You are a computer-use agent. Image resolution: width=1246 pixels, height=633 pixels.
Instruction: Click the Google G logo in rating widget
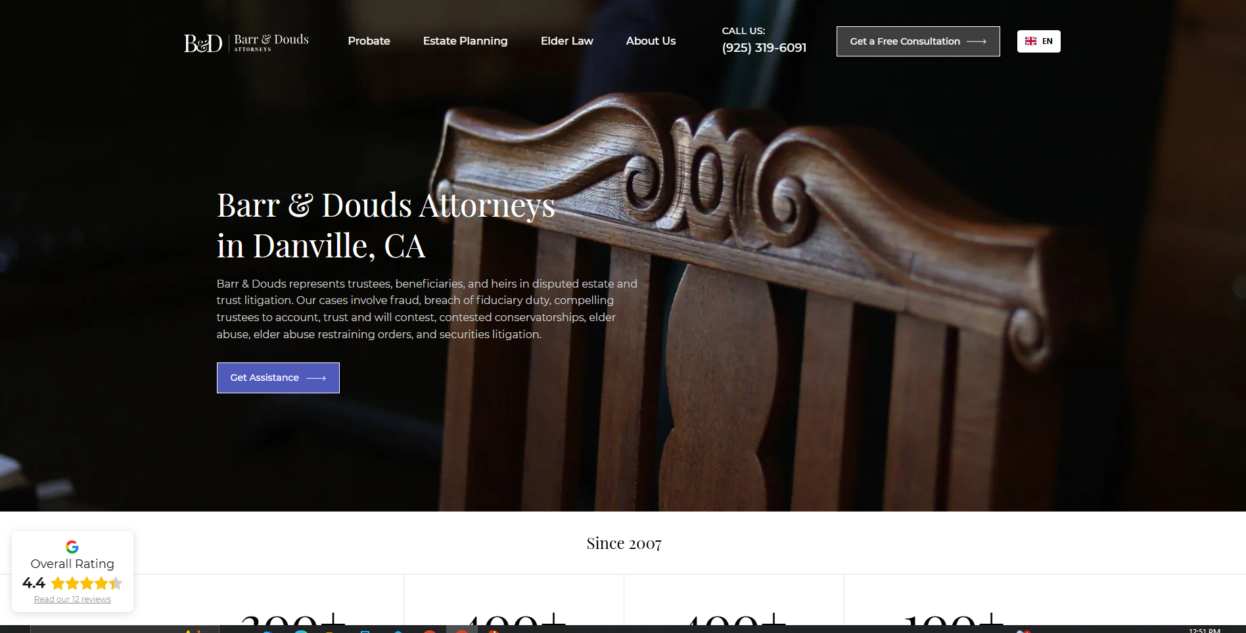[x=72, y=547]
